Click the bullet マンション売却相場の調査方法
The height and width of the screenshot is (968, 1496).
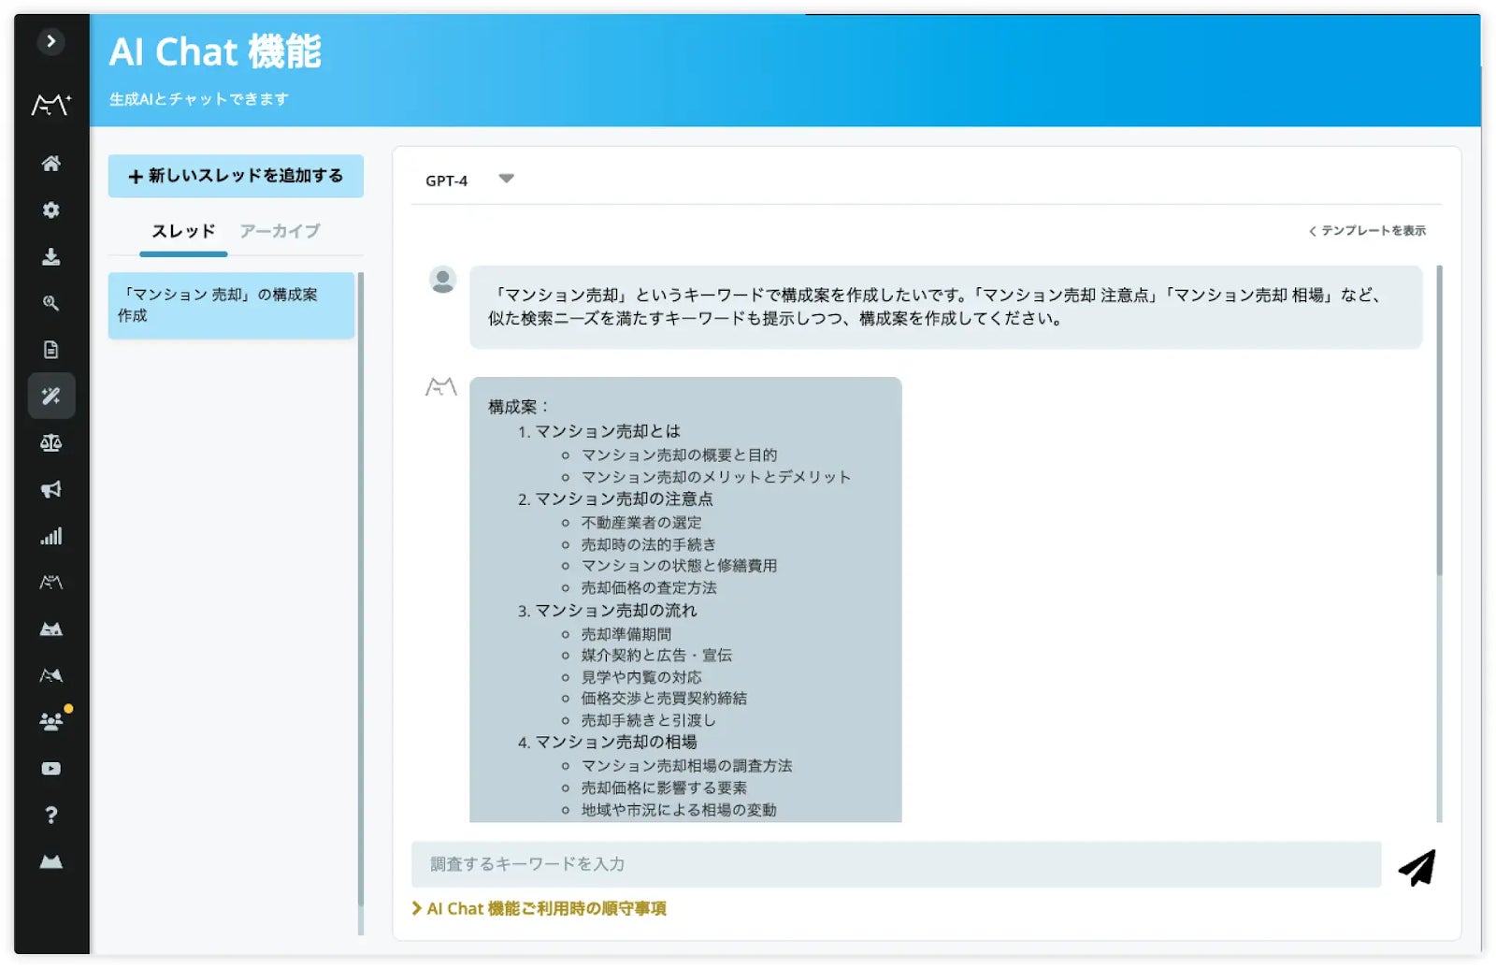tap(686, 766)
